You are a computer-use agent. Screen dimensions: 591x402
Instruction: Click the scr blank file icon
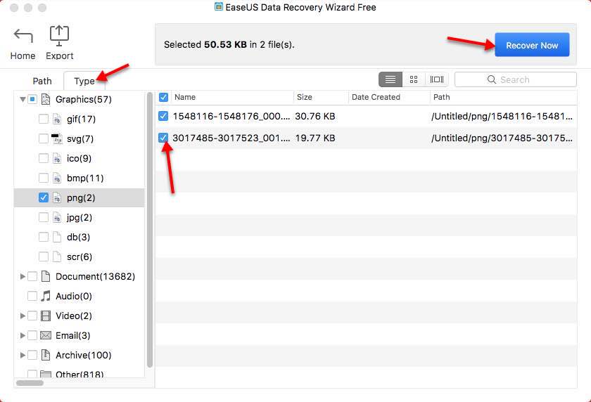click(x=57, y=257)
